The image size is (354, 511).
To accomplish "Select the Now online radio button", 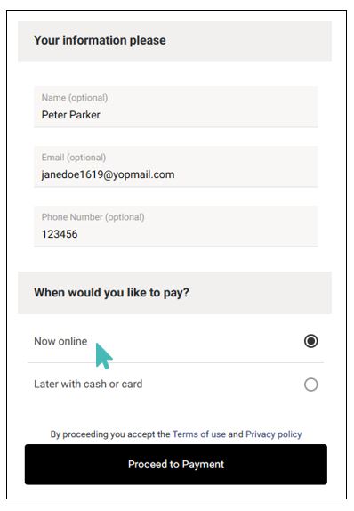I will pos(310,341).
